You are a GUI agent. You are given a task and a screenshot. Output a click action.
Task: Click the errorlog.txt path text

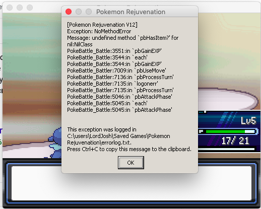(x=118, y=140)
